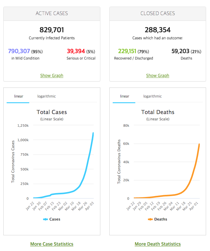Click the 59,203 deaths figure
Image resolution: width=210 pixels, height=251 pixels.
tap(180, 51)
